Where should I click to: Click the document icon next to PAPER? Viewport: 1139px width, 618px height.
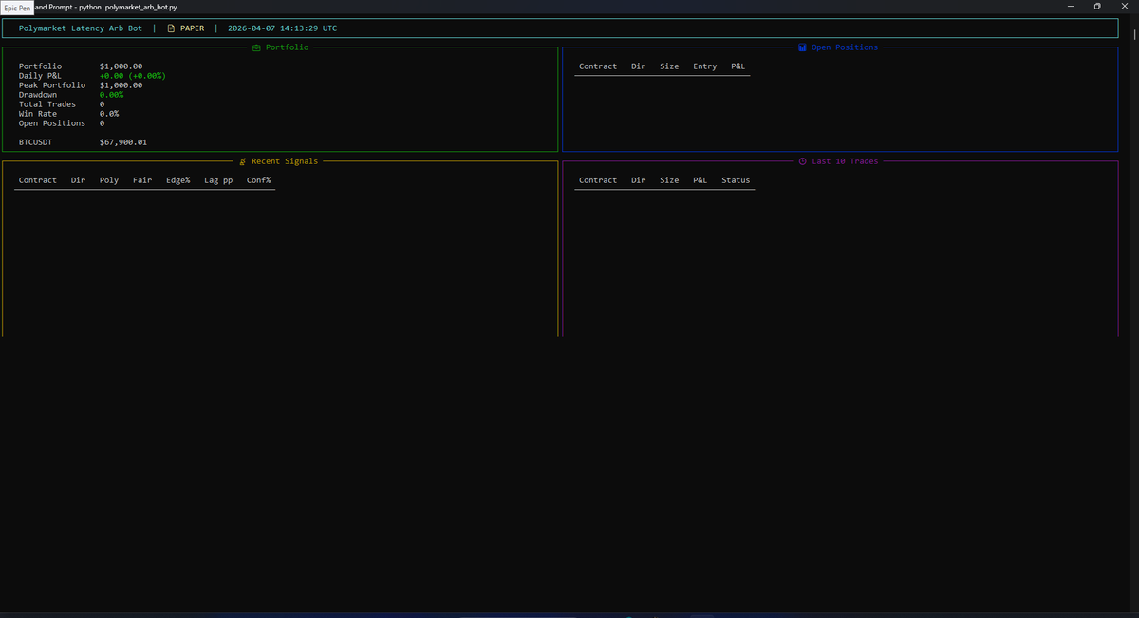coord(171,28)
